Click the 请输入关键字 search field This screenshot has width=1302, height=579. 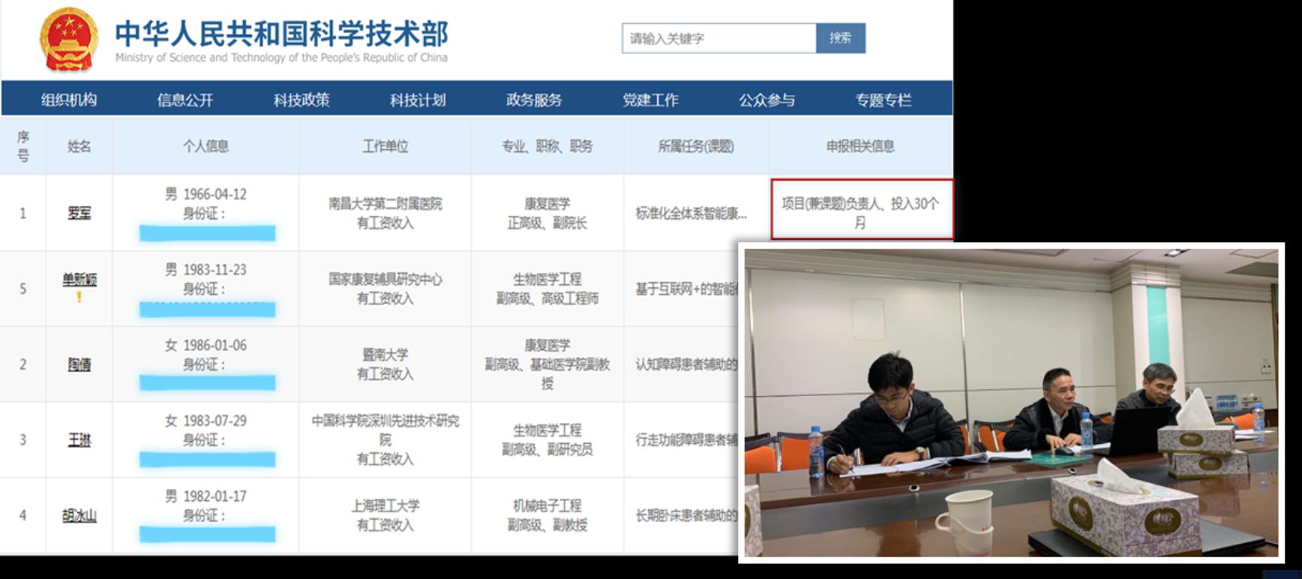[x=718, y=38]
